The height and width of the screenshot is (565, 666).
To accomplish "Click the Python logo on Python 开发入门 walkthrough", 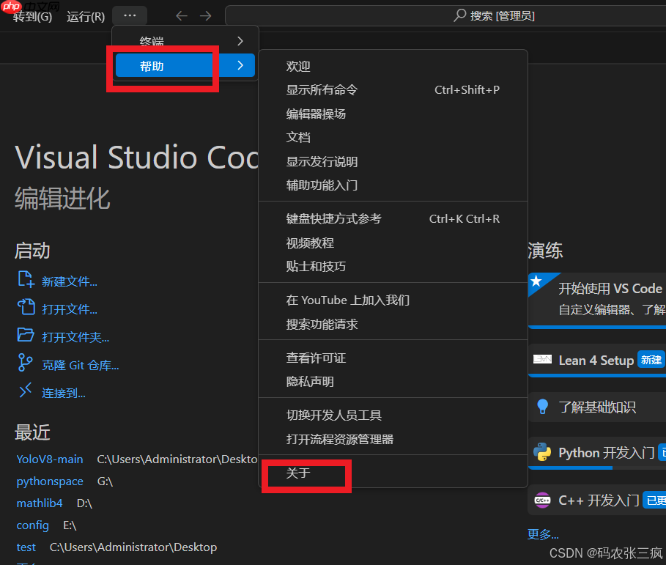I will pyautogui.click(x=542, y=453).
